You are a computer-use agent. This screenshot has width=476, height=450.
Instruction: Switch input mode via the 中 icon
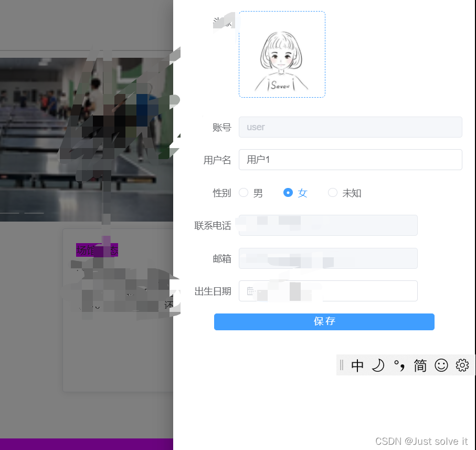(x=357, y=365)
